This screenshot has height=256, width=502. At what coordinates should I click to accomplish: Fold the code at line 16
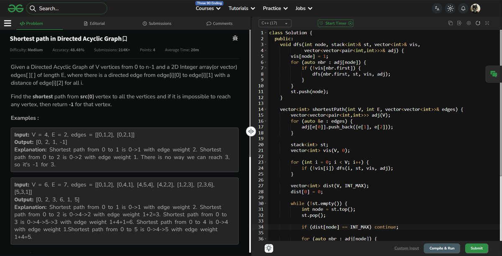[266, 121]
